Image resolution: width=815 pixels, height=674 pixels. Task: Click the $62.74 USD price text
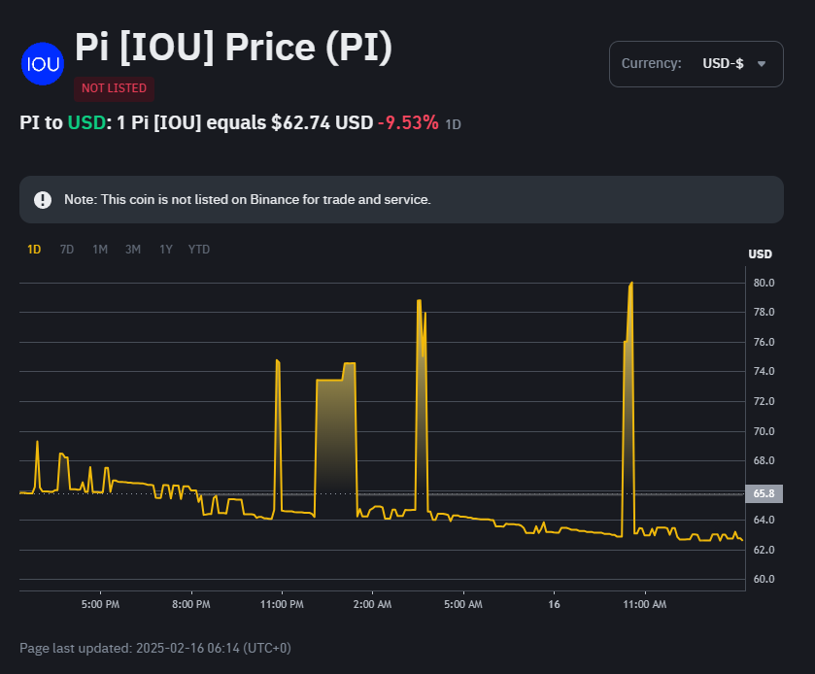click(x=323, y=122)
